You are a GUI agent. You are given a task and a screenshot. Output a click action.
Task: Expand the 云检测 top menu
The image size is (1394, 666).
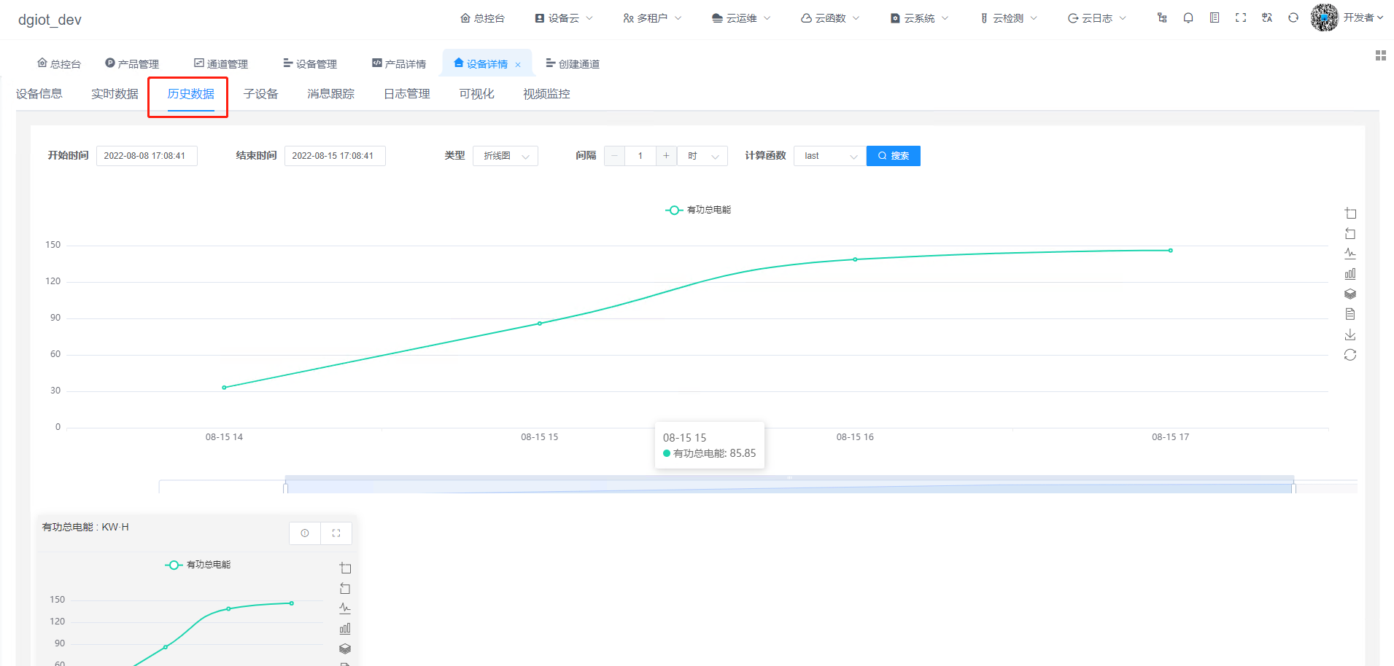click(x=1008, y=18)
